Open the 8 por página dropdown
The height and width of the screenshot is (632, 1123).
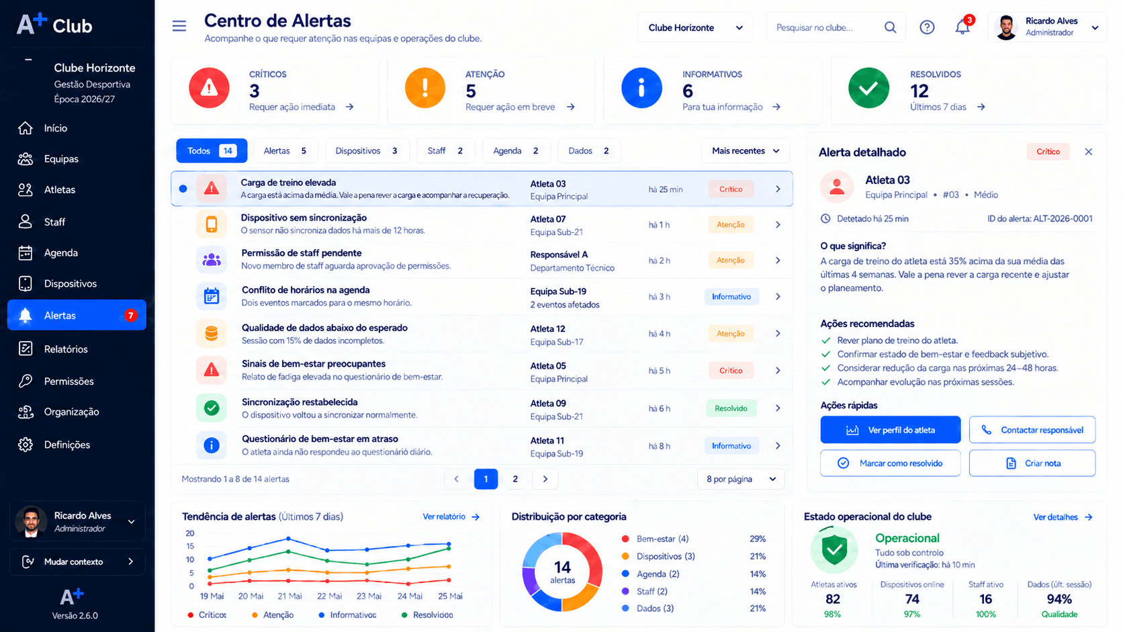(x=741, y=479)
